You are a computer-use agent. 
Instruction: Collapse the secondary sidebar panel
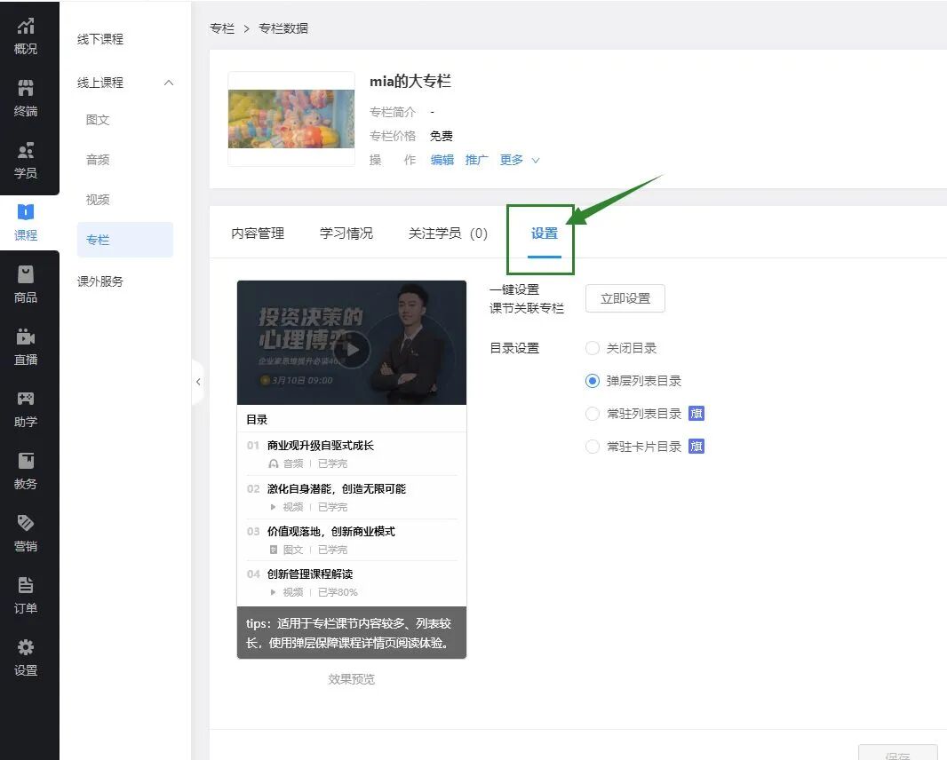point(197,381)
